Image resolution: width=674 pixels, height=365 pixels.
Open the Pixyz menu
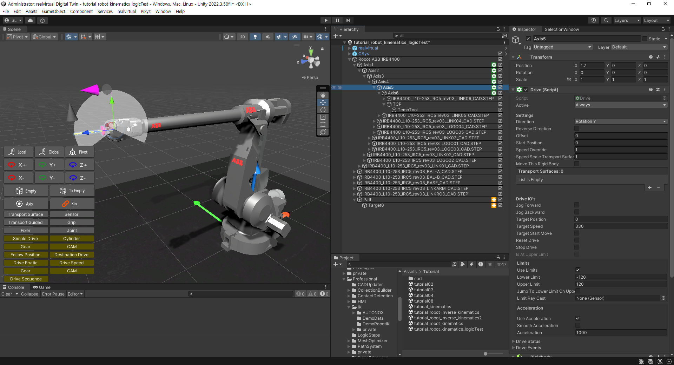click(x=146, y=12)
